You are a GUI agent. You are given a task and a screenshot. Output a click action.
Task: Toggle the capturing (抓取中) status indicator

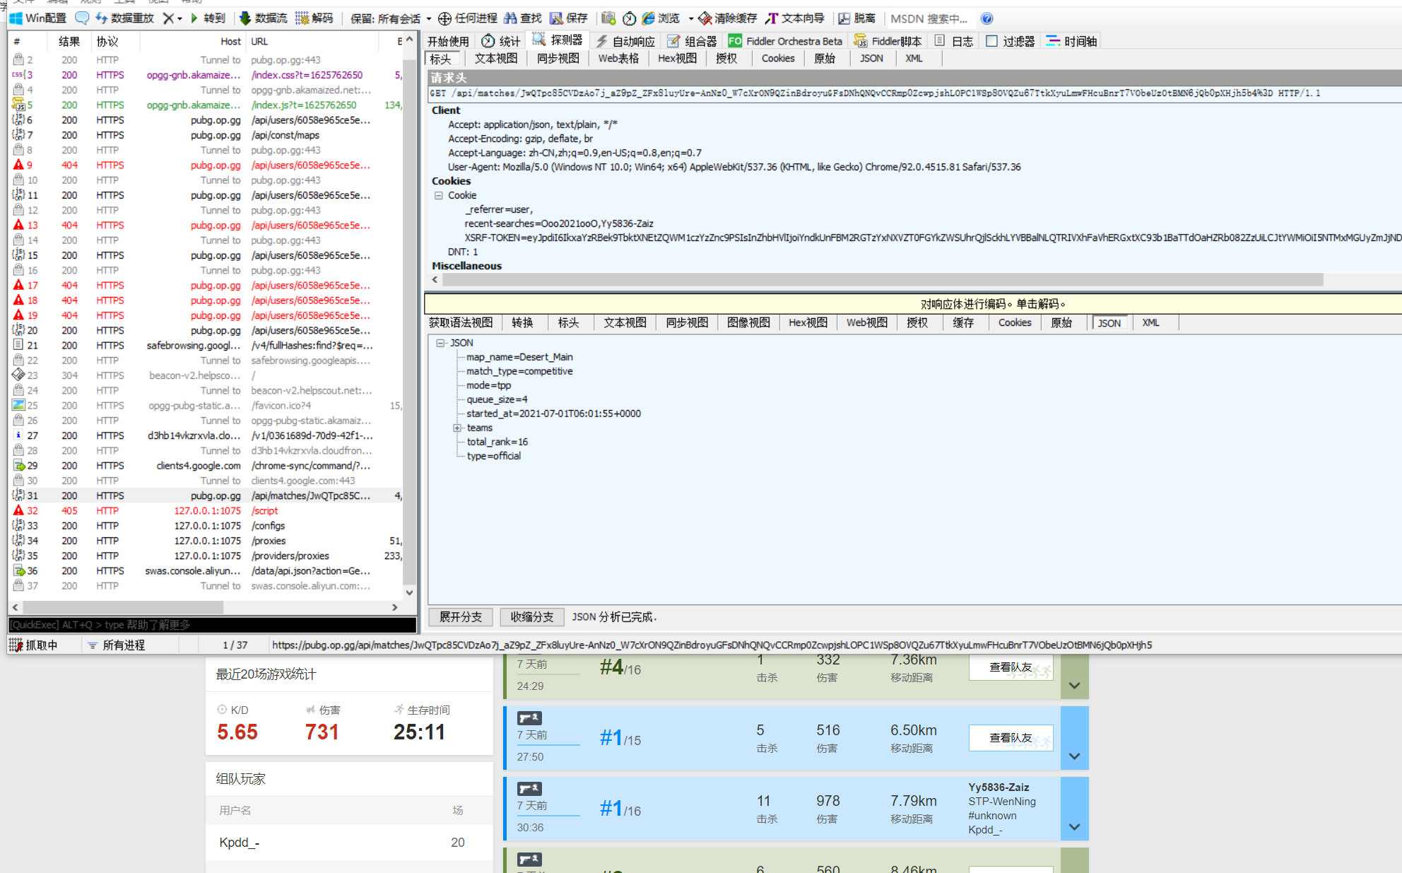pos(34,645)
